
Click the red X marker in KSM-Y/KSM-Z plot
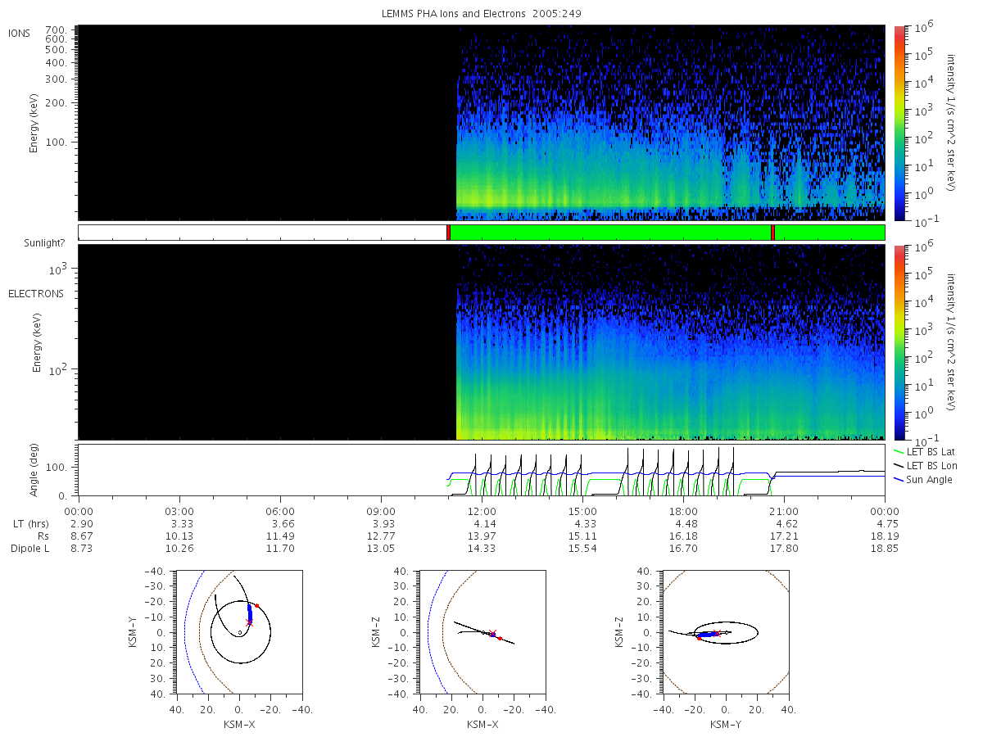pos(718,632)
